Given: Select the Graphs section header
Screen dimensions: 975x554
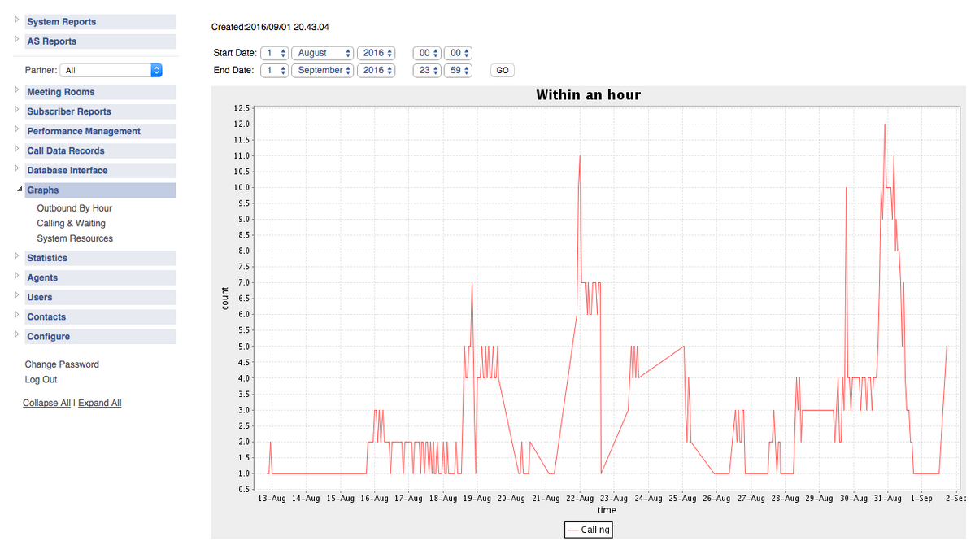Looking at the screenshot, I should [100, 190].
